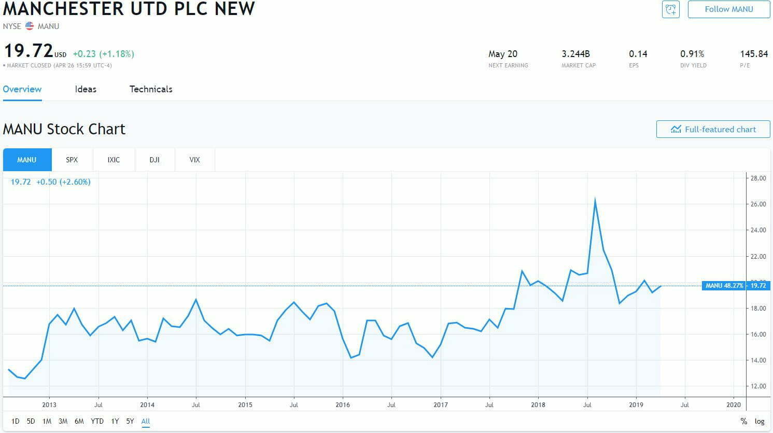Set chart range to 5D
Image resolution: width=773 pixels, height=433 pixels.
31,421
